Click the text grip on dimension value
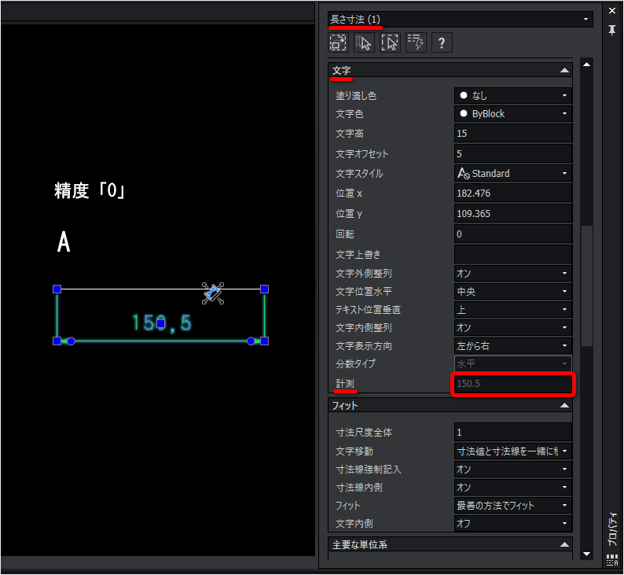The image size is (624, 575). 161,323
